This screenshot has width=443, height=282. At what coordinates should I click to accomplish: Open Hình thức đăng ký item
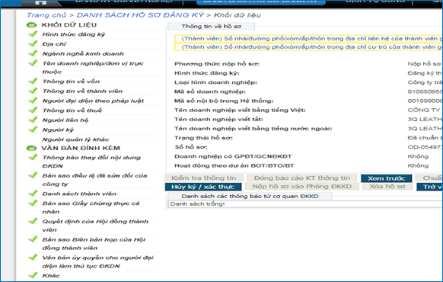74,34
